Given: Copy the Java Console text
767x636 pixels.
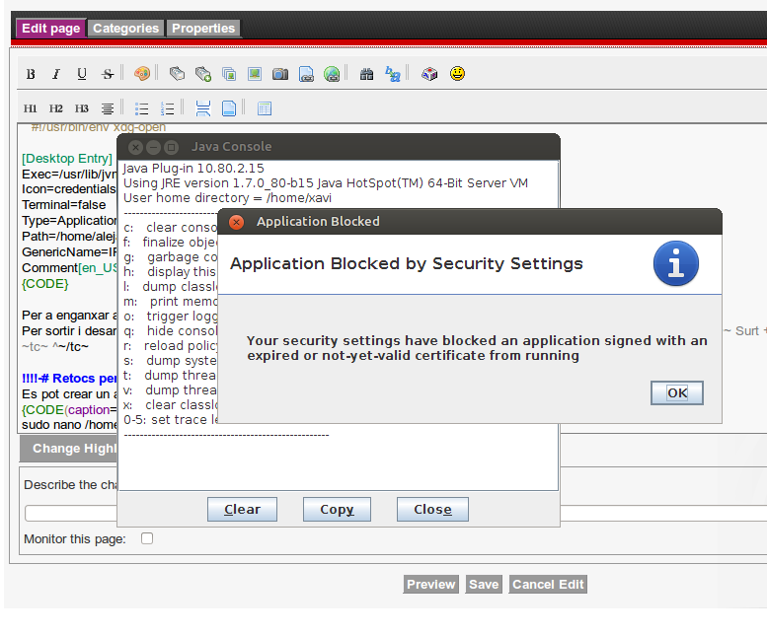Looking at the screenshot, I should [x=337, y=509].
